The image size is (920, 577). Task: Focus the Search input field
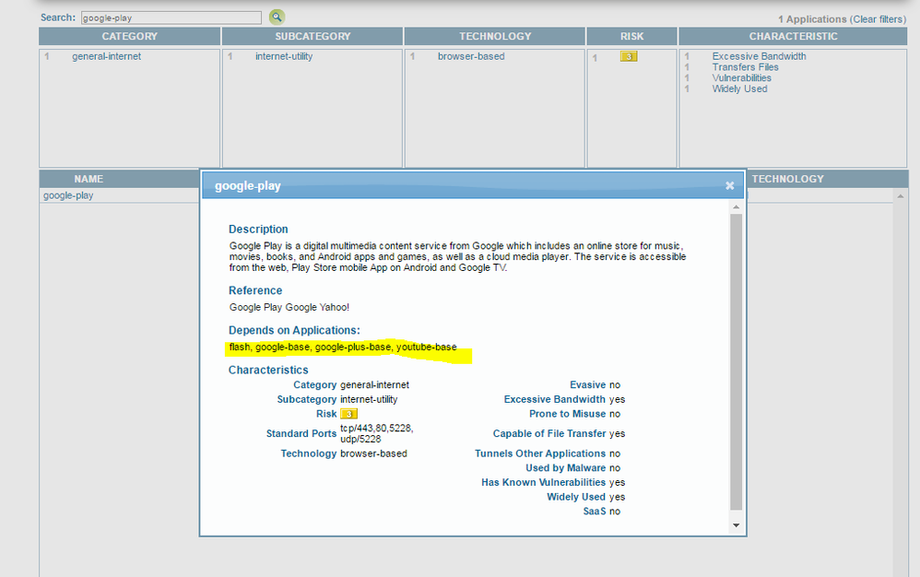[x=171, y=18]
